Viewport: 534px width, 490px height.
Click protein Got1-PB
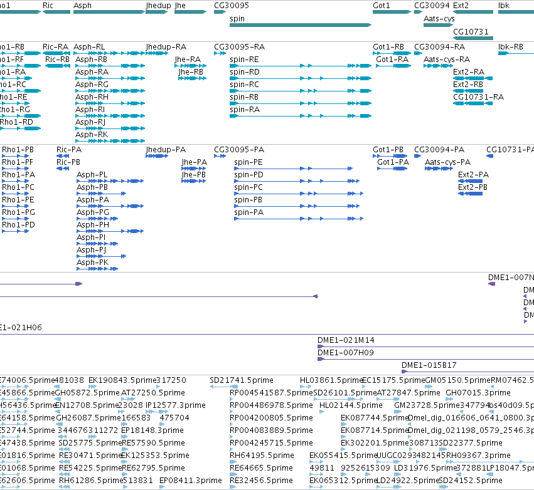[390, 156]
